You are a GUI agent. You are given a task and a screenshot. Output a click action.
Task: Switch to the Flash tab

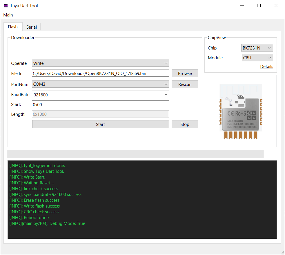[13, 27]
